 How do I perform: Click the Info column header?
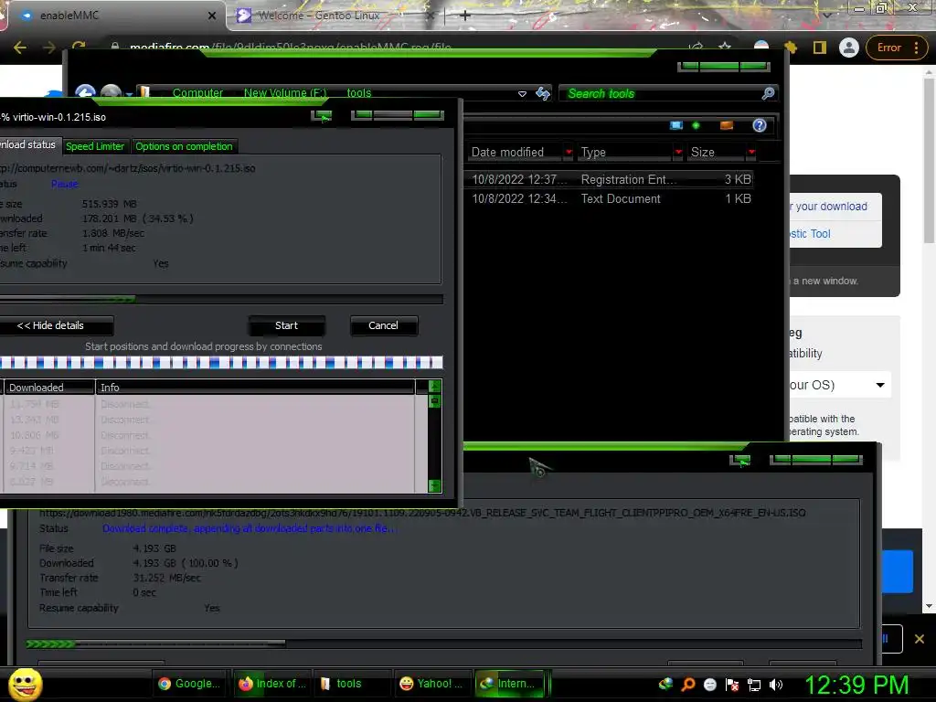(x=256, y=388)
